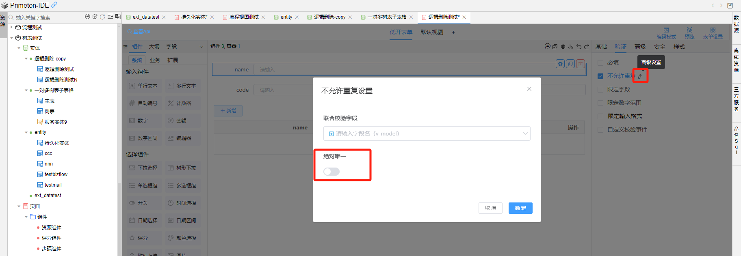Switch to the 高级 properties tab
741x256 pixels.
640,47
